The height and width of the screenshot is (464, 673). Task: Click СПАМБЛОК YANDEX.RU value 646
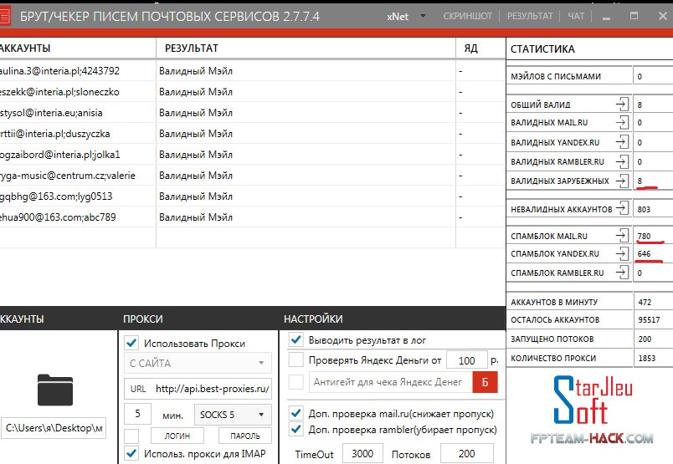[644, 254]
